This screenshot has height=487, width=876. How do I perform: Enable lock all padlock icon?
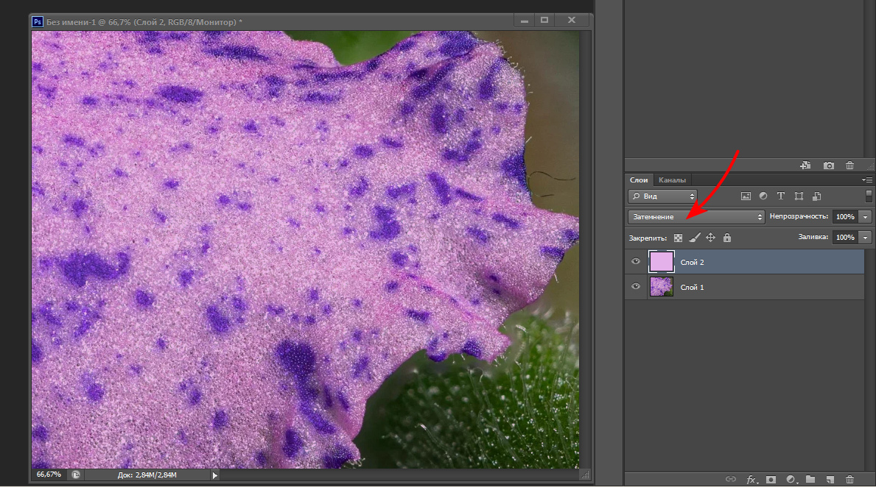tap(727, 238)
